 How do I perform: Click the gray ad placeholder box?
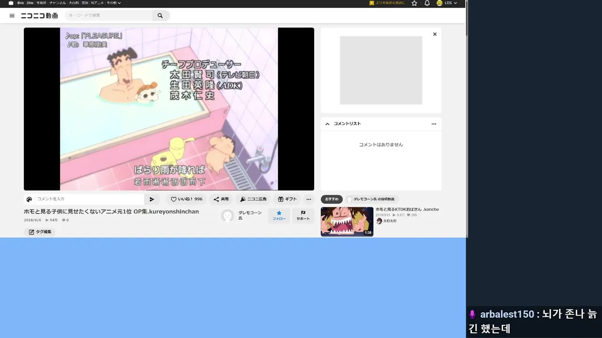click(x=381, y=70)
